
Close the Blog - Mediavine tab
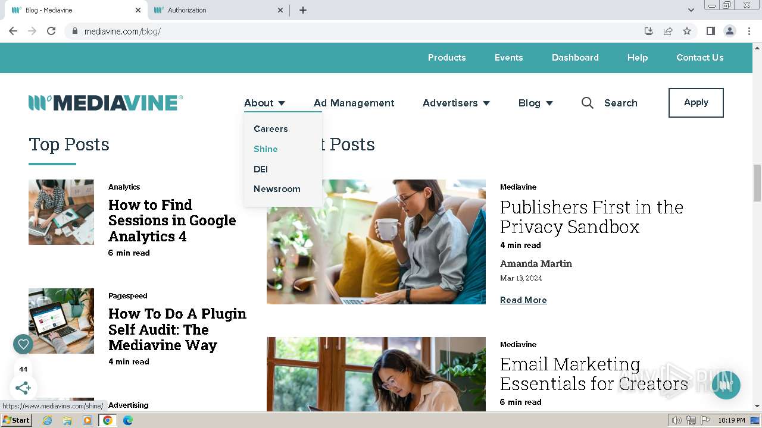[x=138, y=10]
